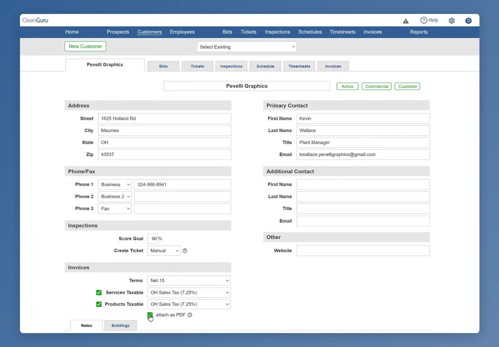Switch to the customer Timesheets tab
Screen dimensions: 499x347
299,66
